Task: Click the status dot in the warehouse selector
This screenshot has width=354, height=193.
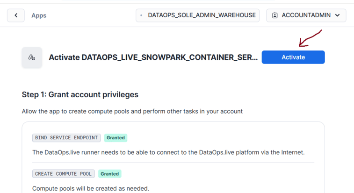Action: (x=141, y=15)
